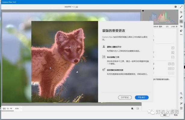Image resolution: width=185 pixels, height=120 pixels.
Task: Select the Masking tool icon
Action: point(181,22)
